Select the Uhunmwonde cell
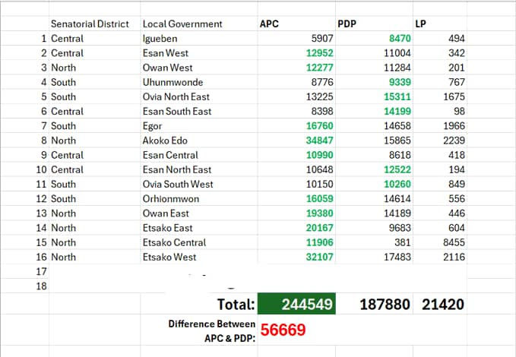The height and width of the screenshot is (357, 516). (x=199, y=82)
